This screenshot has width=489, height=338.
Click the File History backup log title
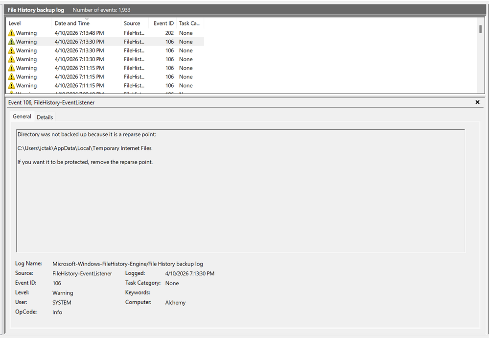pos(36,10)
